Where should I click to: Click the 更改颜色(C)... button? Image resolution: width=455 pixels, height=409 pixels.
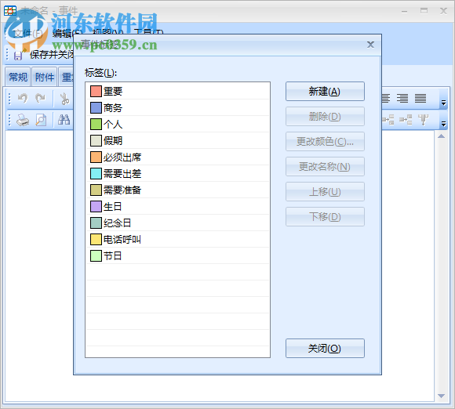click(325, 142)
